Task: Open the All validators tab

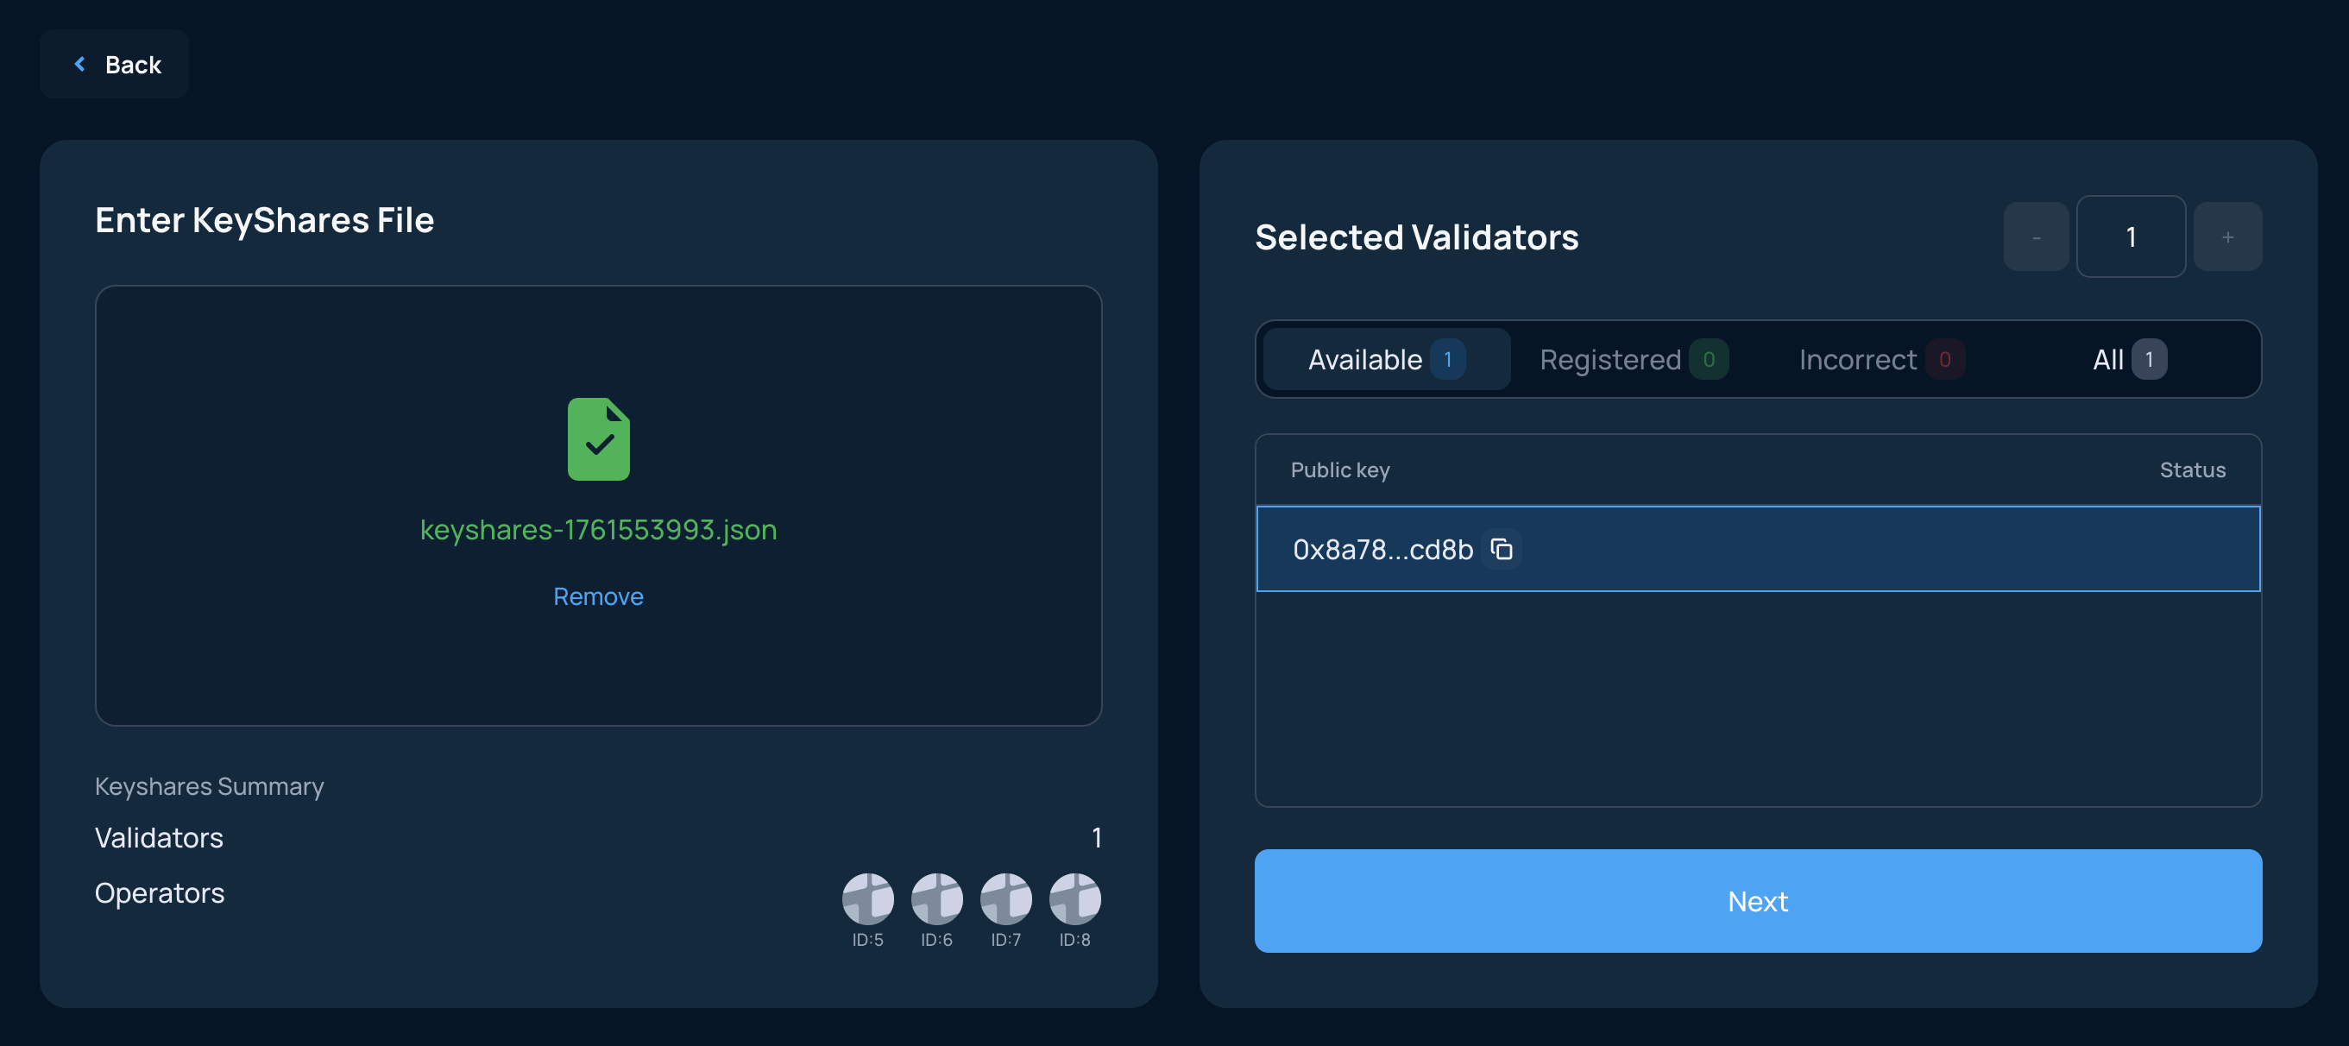Action: click(x=2127, y=359)
